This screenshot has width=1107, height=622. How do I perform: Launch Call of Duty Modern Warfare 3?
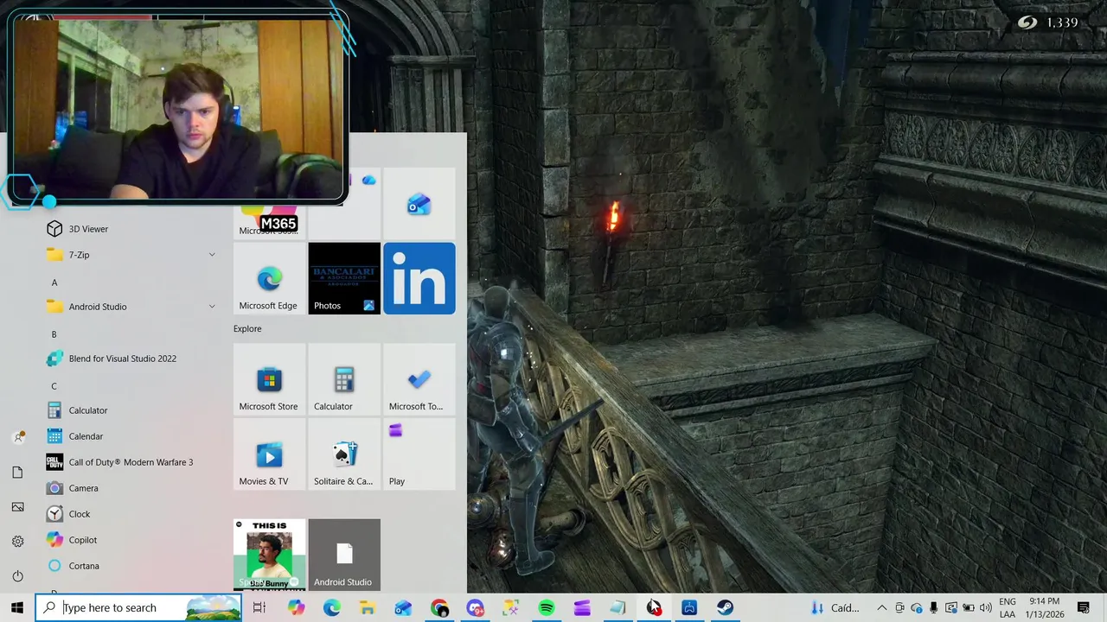coord(130,462)
